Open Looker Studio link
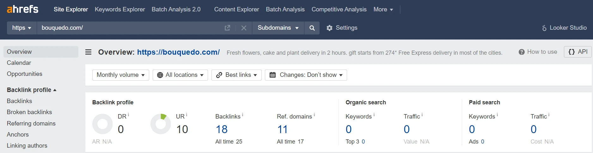 click(564, 28)
